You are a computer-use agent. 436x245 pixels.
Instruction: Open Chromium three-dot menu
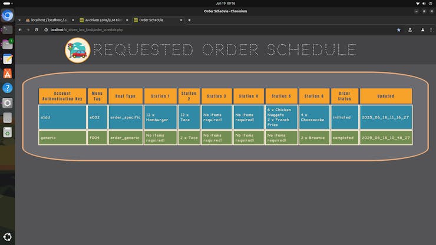tap(431, 29)
